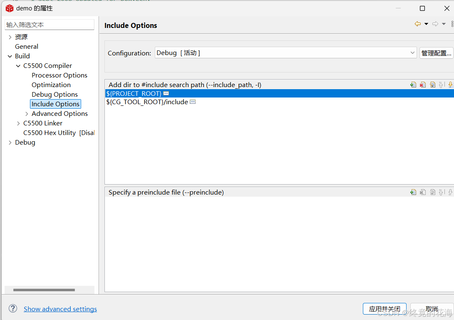454x320 pixels.
Task: Select C5500 Linker tree item
Action: (42, 123)
